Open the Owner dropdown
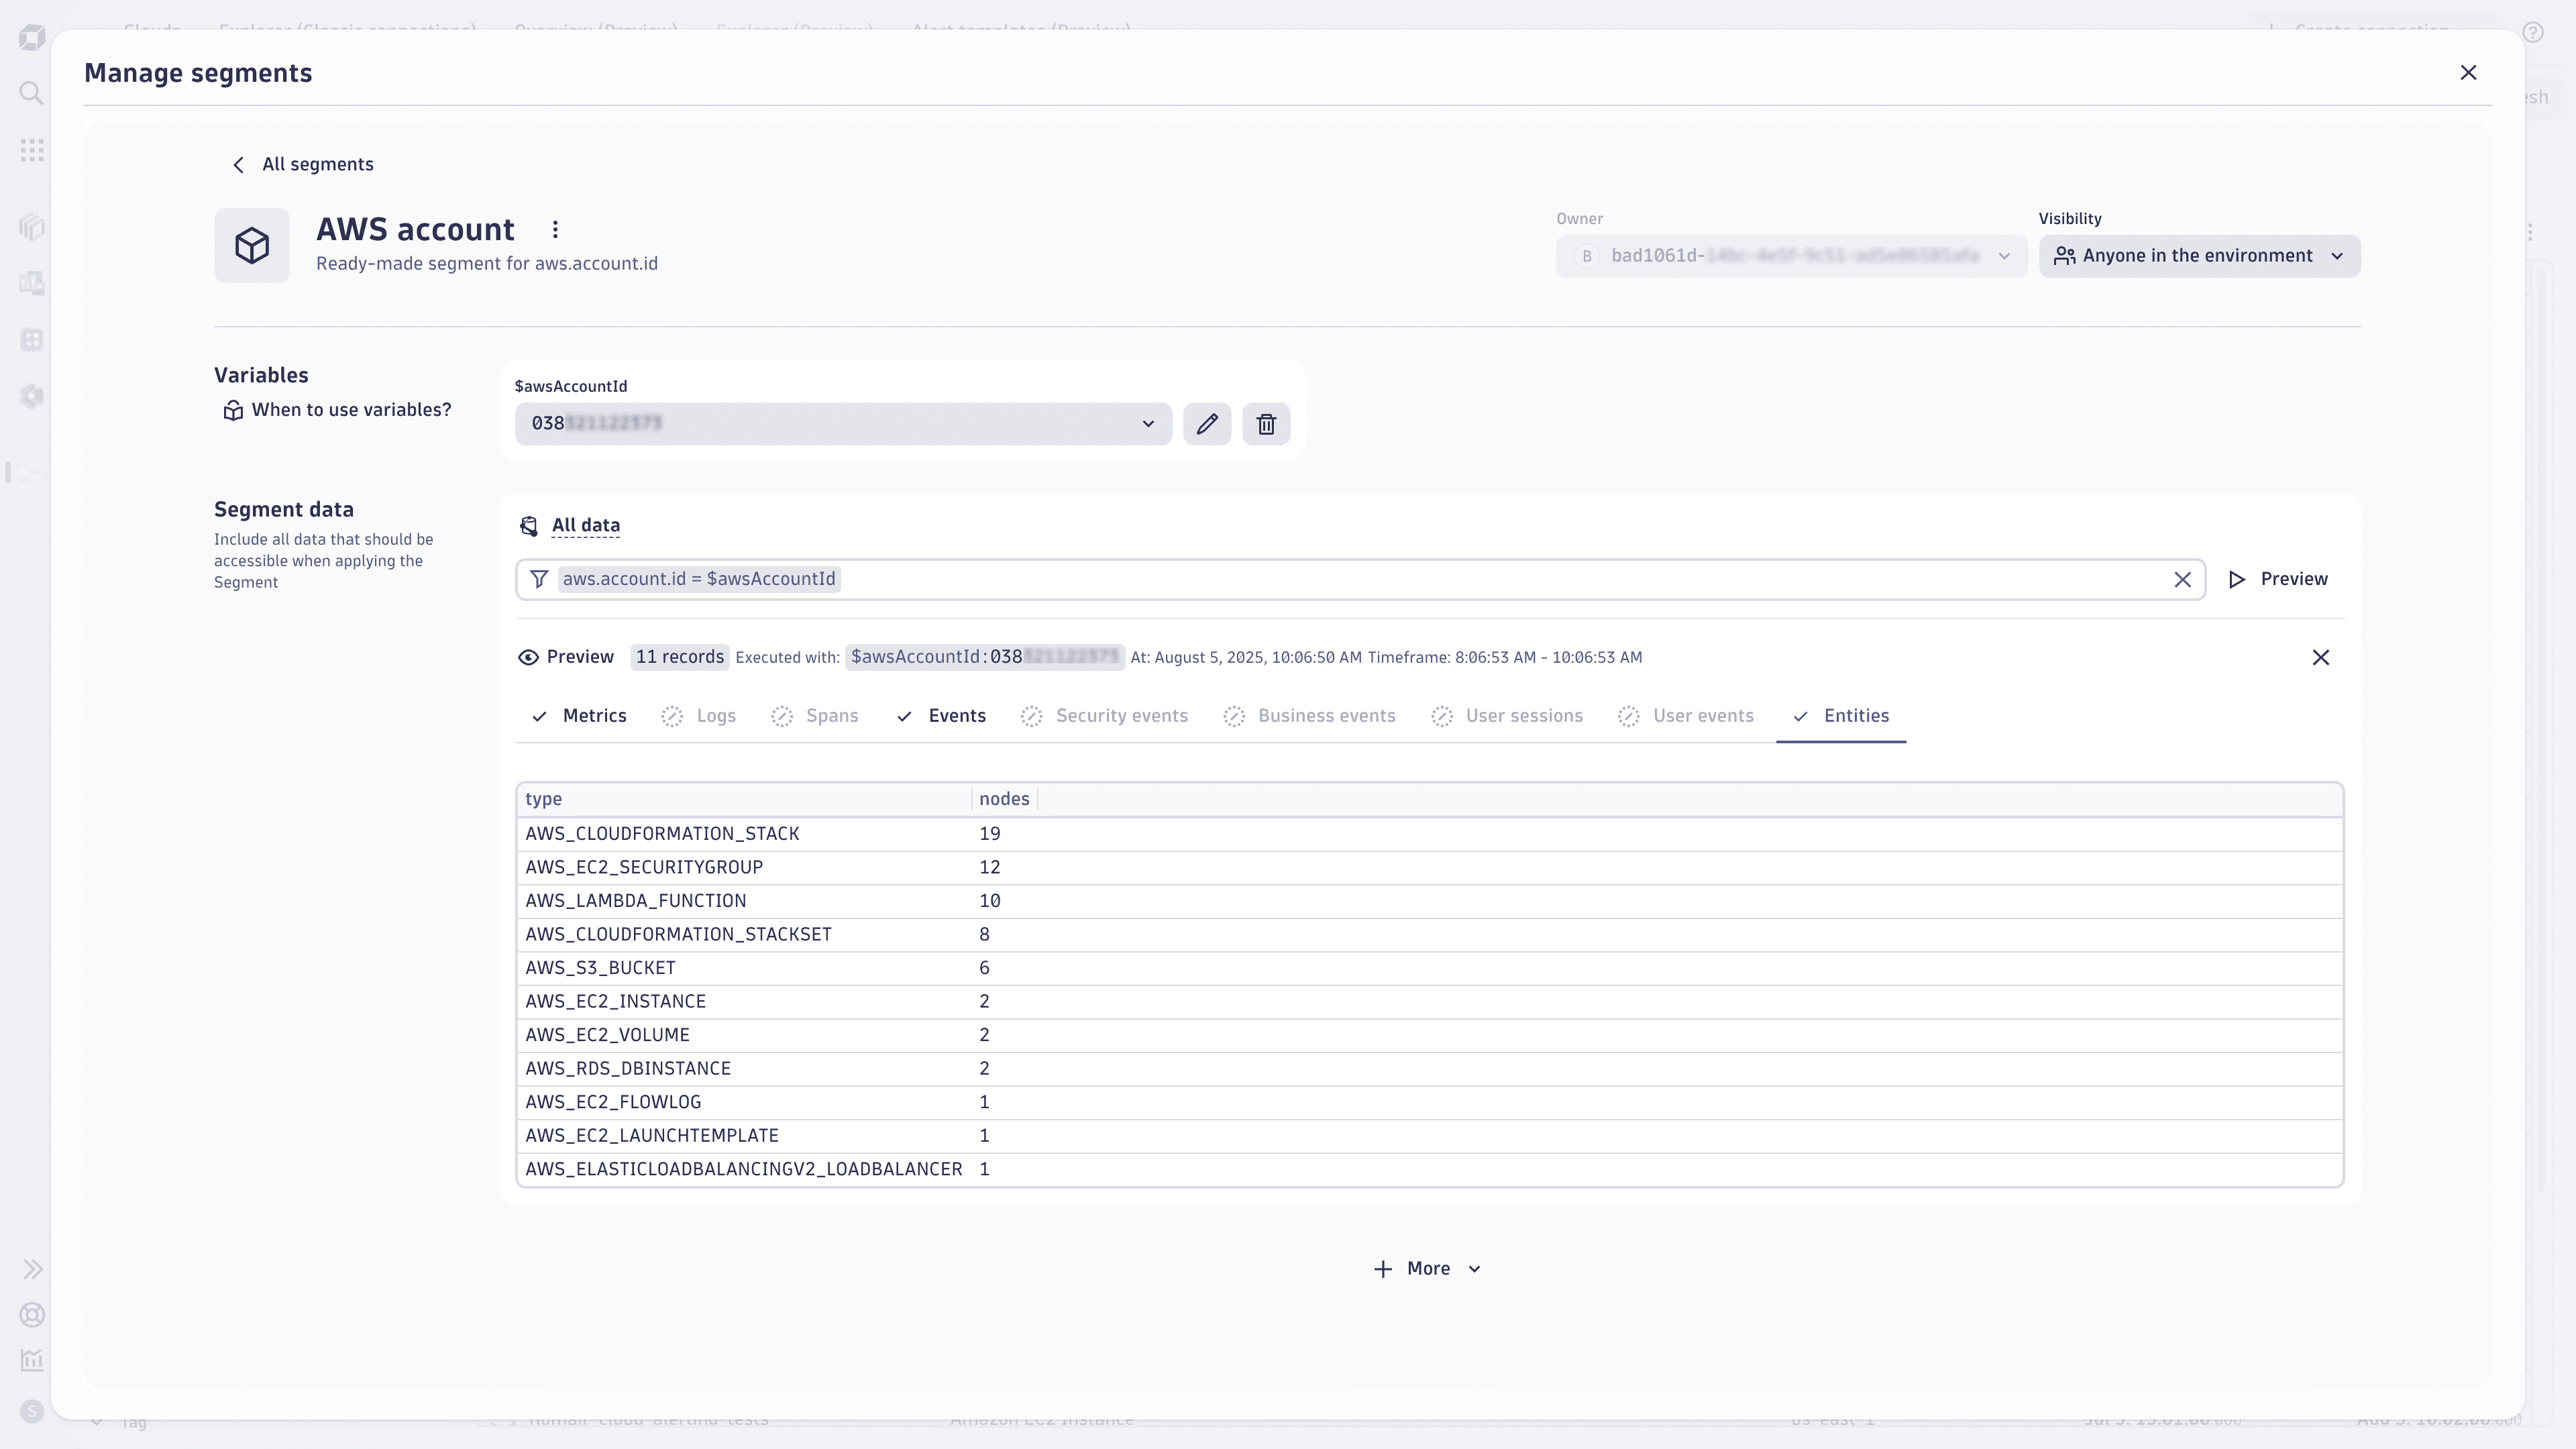The height and width of the screenshot is (1449, 2576). pyautogui.click(x=1791, y=256)
